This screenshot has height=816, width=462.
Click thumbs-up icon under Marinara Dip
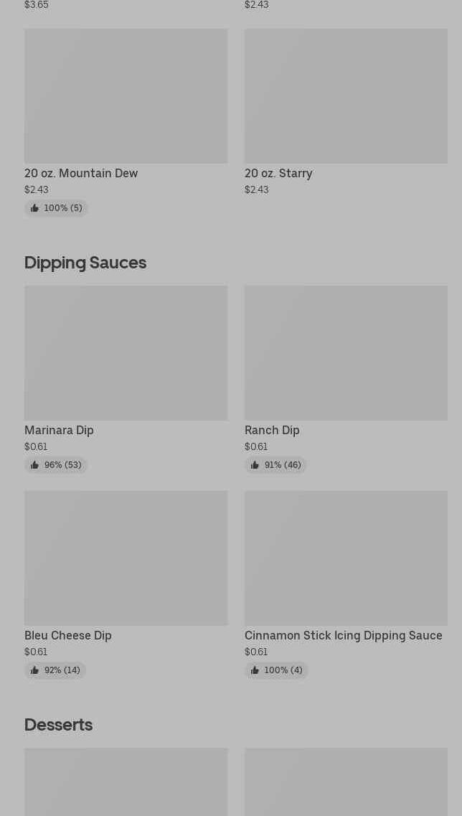click(34, 465)
